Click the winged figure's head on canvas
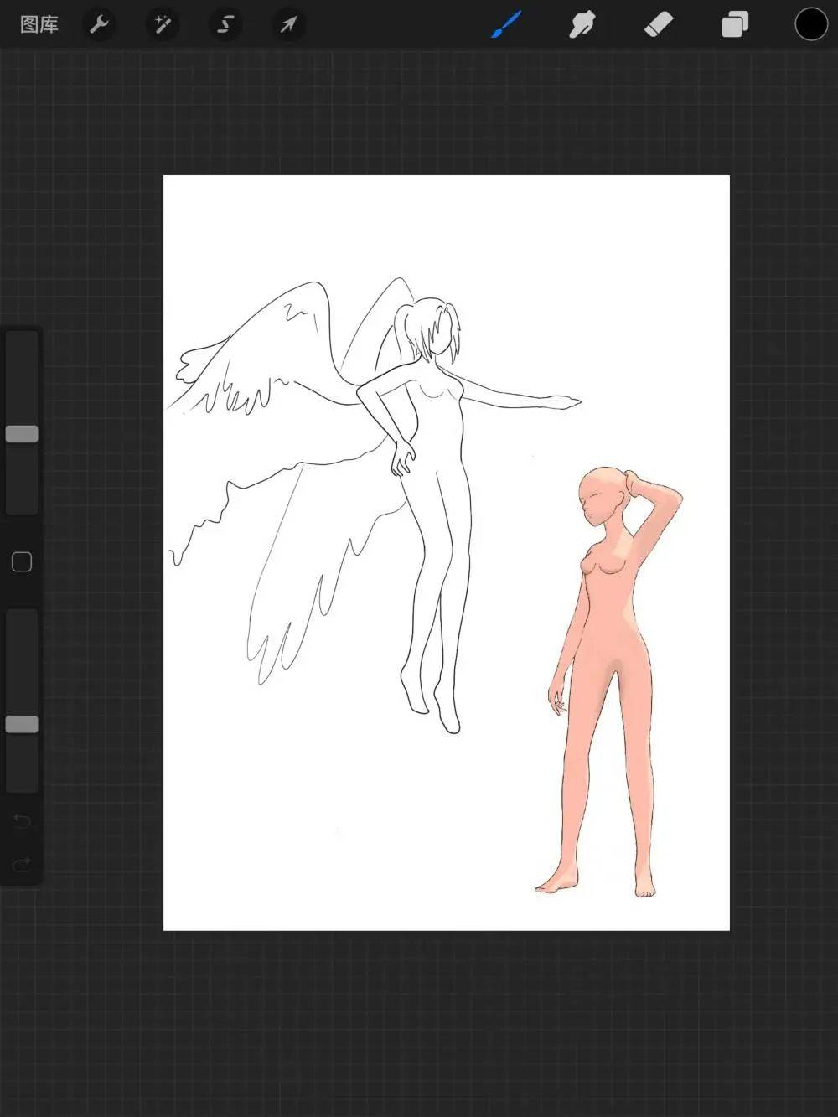 [x=429, y=328]
